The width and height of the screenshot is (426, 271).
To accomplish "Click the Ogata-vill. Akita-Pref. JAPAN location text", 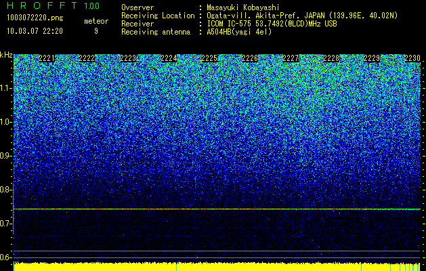I will [302, 16].
